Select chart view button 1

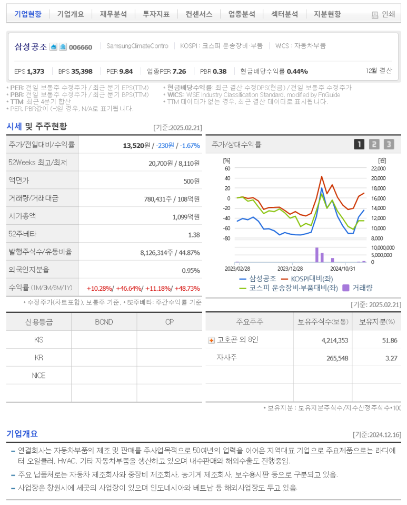click(x=359, y=144)
